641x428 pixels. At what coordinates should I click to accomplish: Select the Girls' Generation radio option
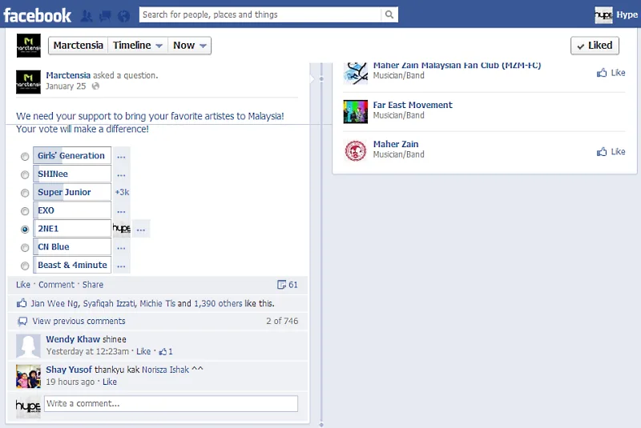(x=25, y=157)
